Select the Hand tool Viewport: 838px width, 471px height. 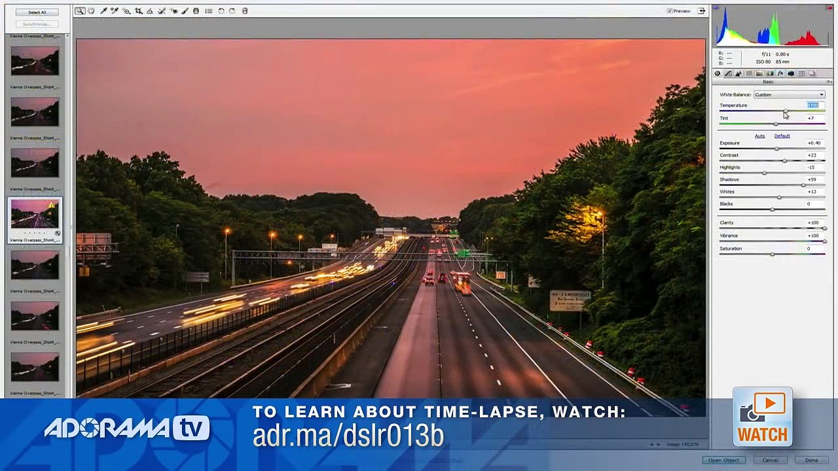[x=91, y=11]
